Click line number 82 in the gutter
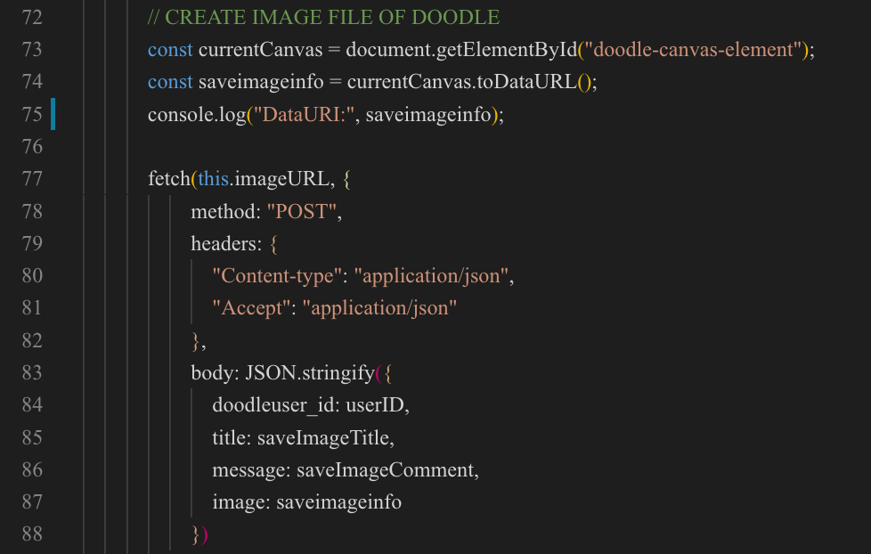Screen dimensions: 871x554 click(x=32, y=340)
